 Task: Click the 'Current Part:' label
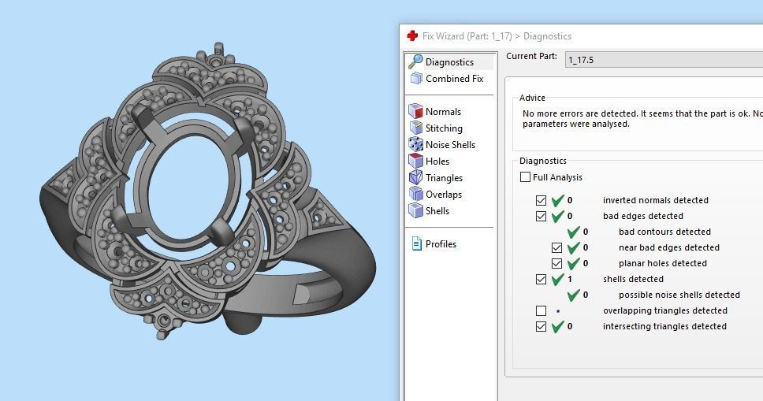coord(531,56)
